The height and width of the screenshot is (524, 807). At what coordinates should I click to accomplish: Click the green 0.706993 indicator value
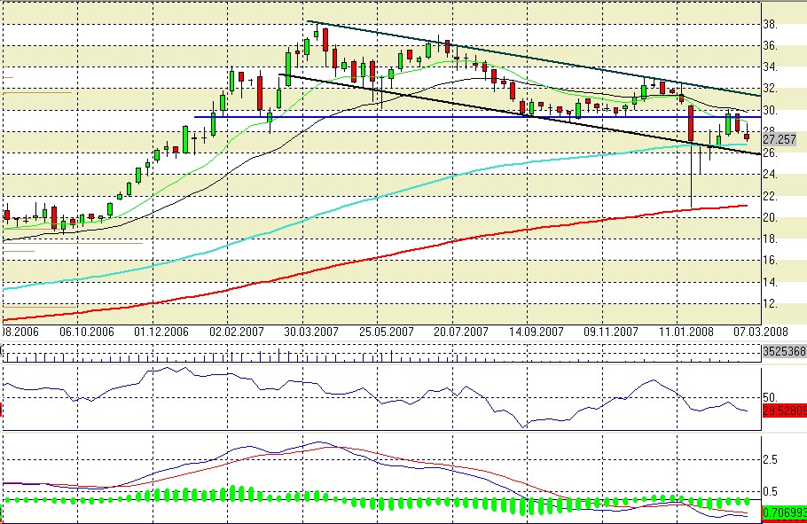coord(784,512)
